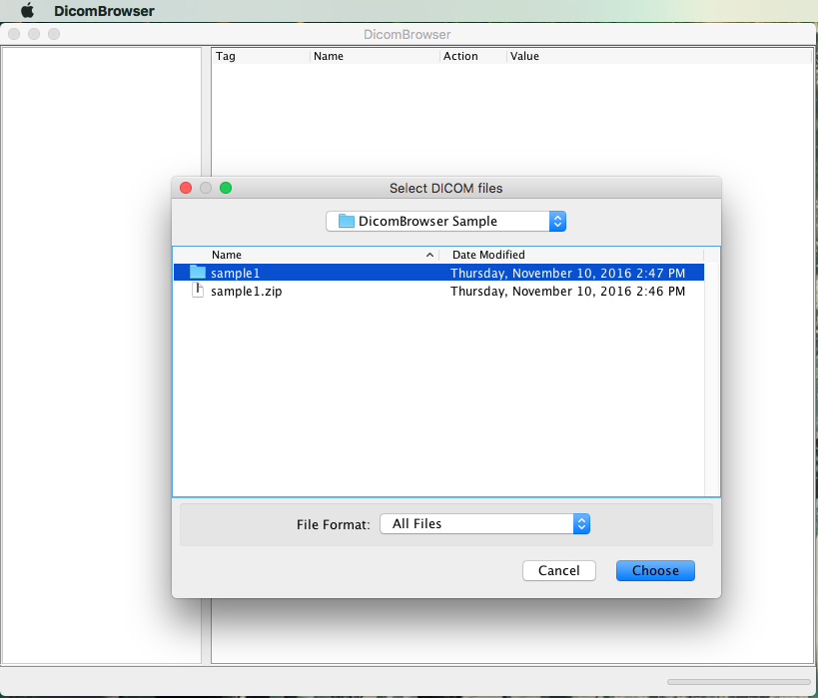Viewport: 818px width, 698px height.
Task: Select the sample1.zip file name
Action: (239, 292)
